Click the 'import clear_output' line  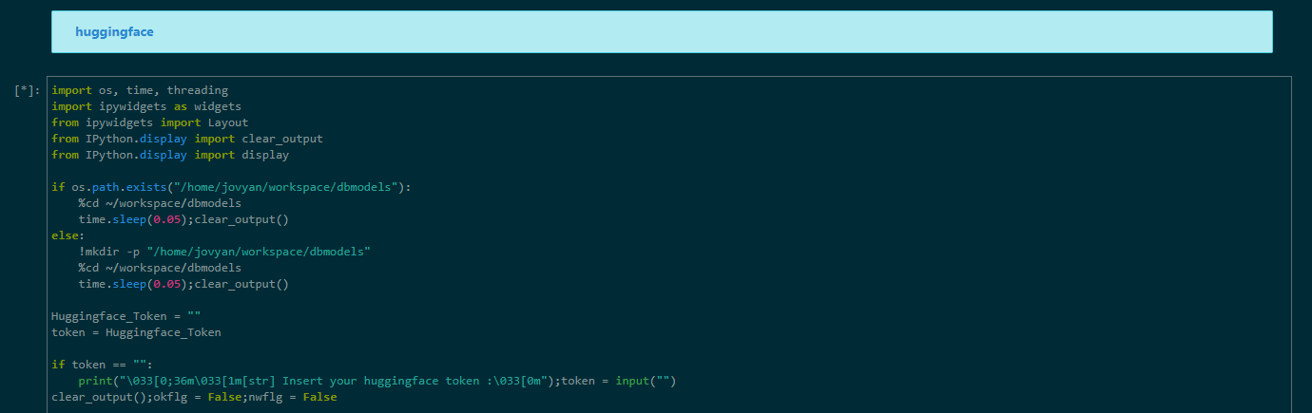[x=187, y=140]
